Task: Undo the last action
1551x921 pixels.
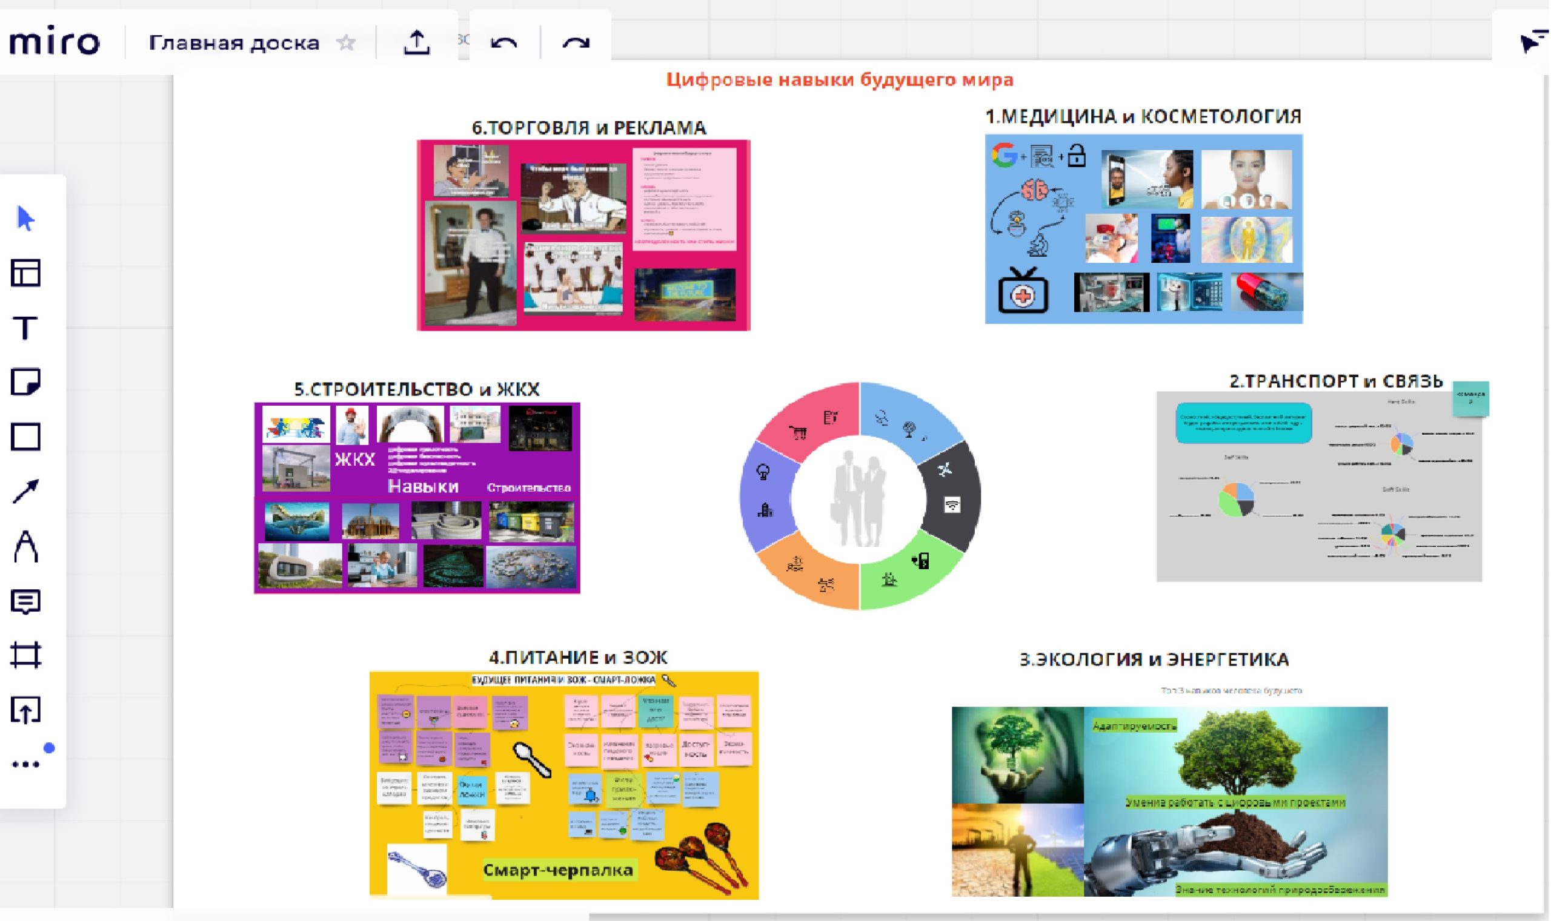Action: click(503, 43)
